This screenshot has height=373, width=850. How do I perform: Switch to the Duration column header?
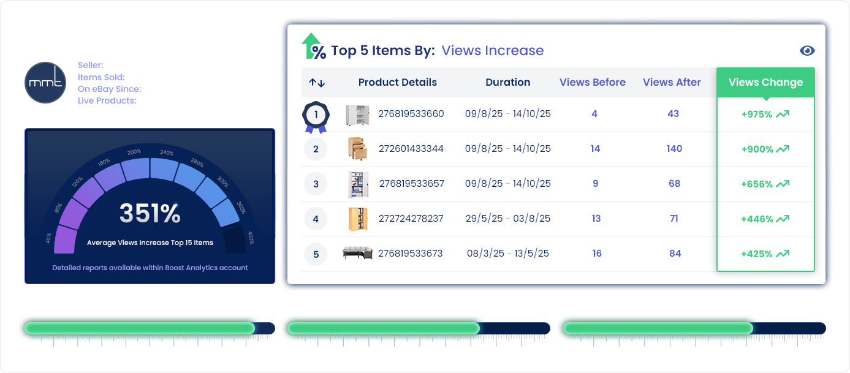tap(507, 81)
